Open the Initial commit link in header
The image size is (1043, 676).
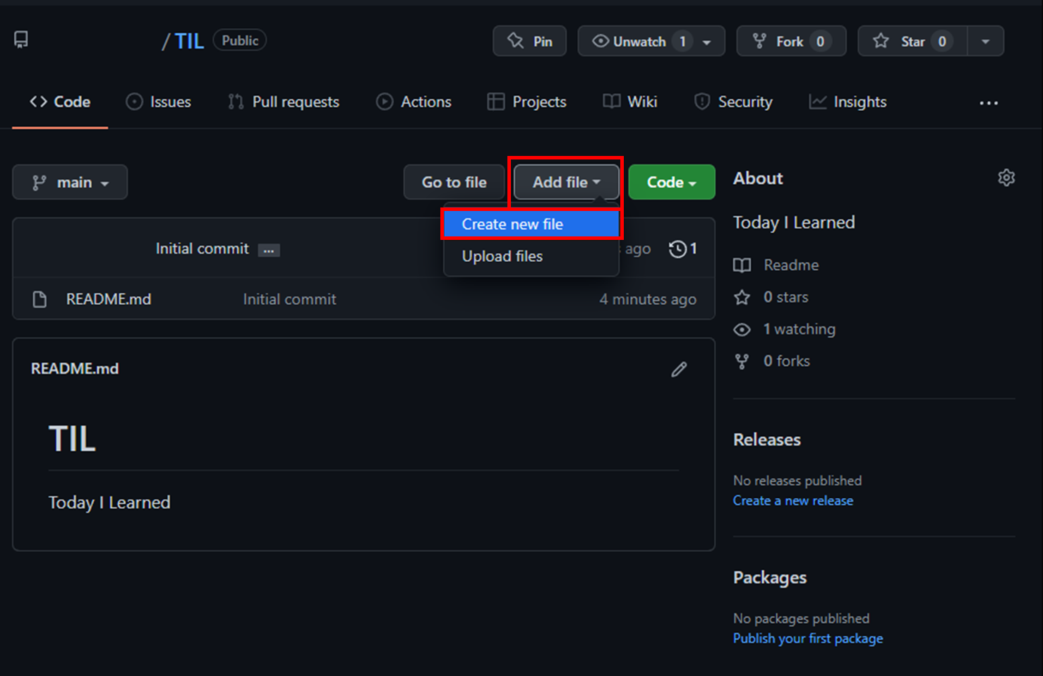coord(202,248)
